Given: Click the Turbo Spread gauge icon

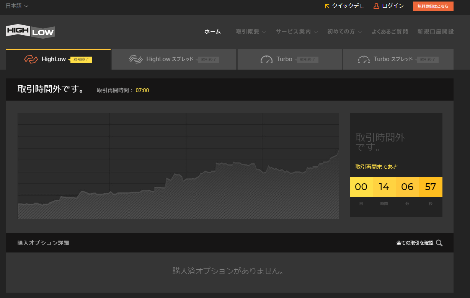Looking at the screenshot, I should 364,59.
